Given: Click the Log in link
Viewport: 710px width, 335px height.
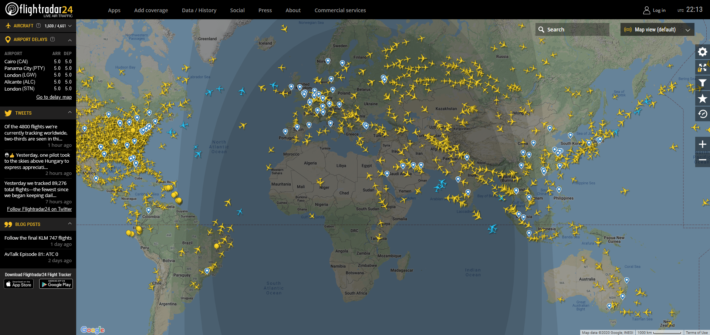Looking at the screenshot, I should pyautogui.click(x=659, y=10).
